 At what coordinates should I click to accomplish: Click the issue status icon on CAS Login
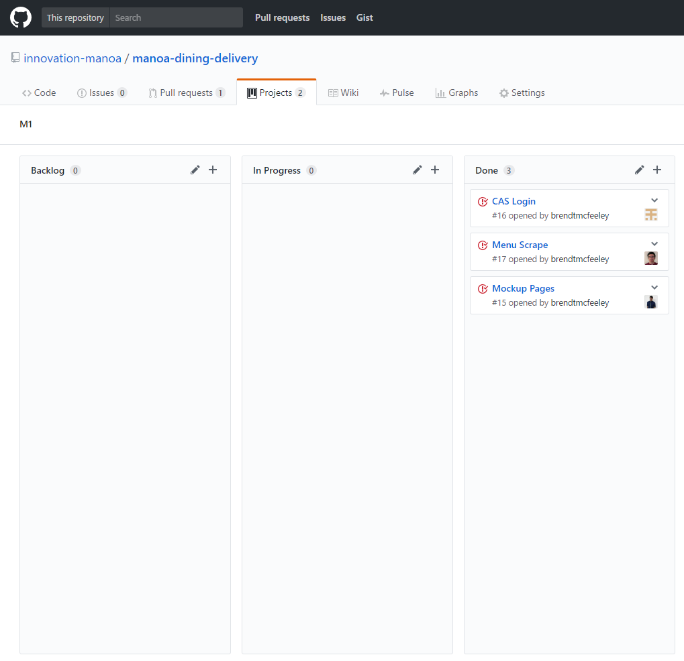pos(483,202)
